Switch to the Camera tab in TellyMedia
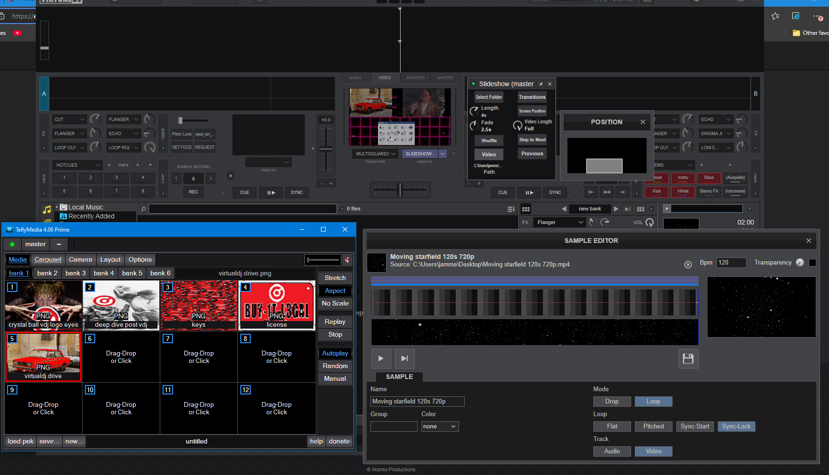Screen dimensions: 829x475 tap(81, 260)
